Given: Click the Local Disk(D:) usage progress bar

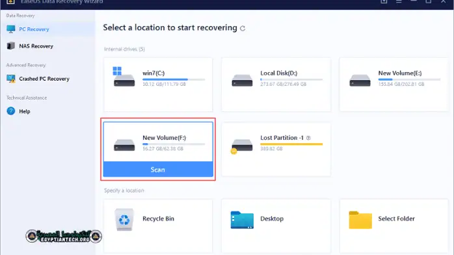Looking at the screenshot, I should (x=291, y=79).
